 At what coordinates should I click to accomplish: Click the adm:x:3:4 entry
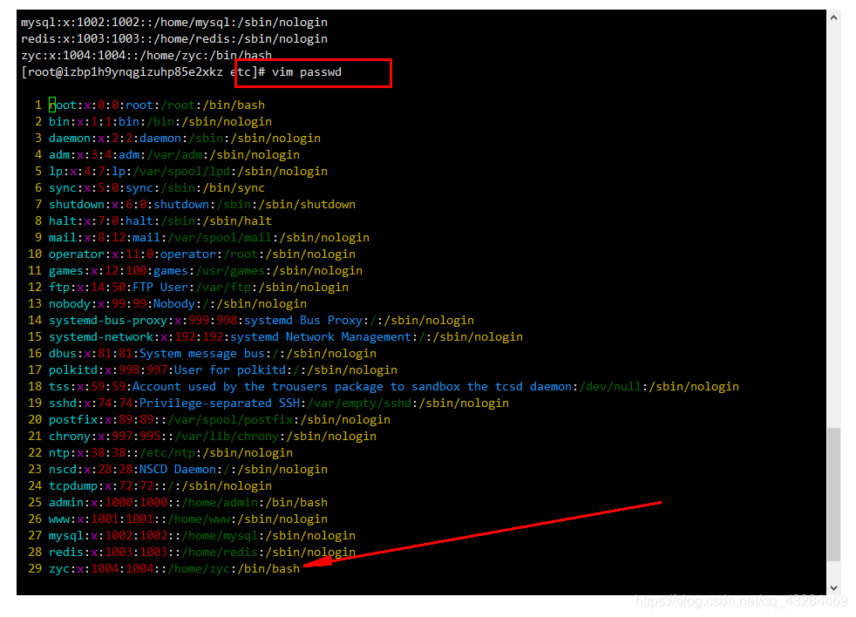click(x=174, y=154)
